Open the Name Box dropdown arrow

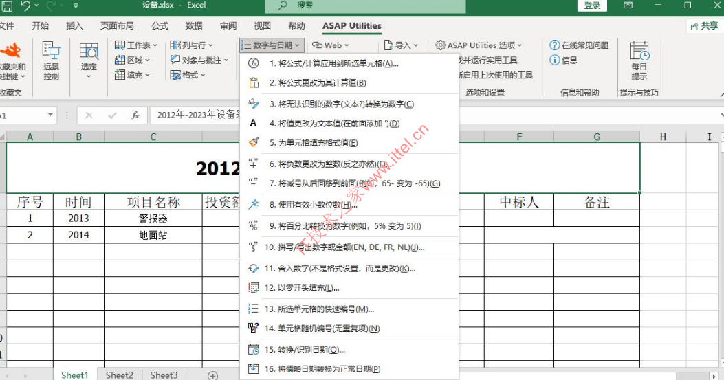(x=50, y=115)
